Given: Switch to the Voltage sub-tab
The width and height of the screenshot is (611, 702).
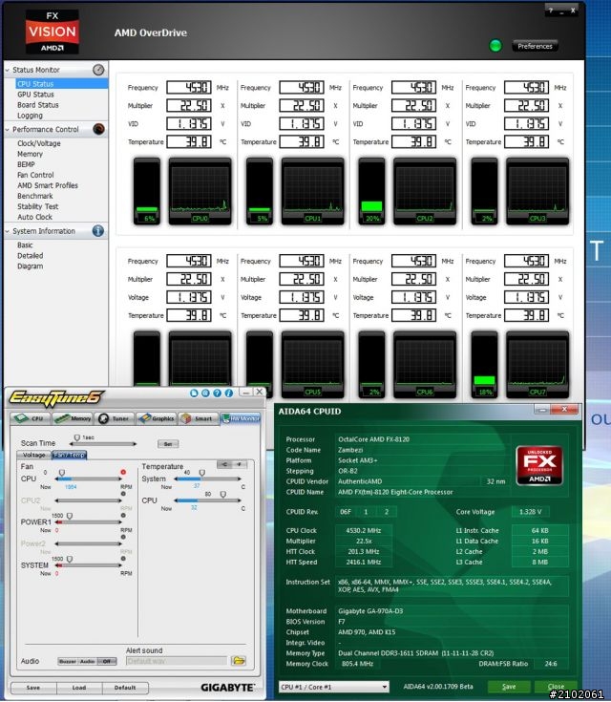Looking at the screenshot, I should click(34, 455).
